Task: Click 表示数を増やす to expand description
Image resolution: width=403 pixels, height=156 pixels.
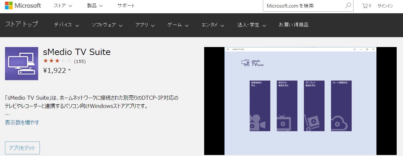Action: pyautogui.click(x=22, y=123)
